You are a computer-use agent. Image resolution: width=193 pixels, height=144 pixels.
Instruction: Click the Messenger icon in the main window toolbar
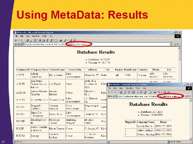pyautogui.click(x=74, y=40)
